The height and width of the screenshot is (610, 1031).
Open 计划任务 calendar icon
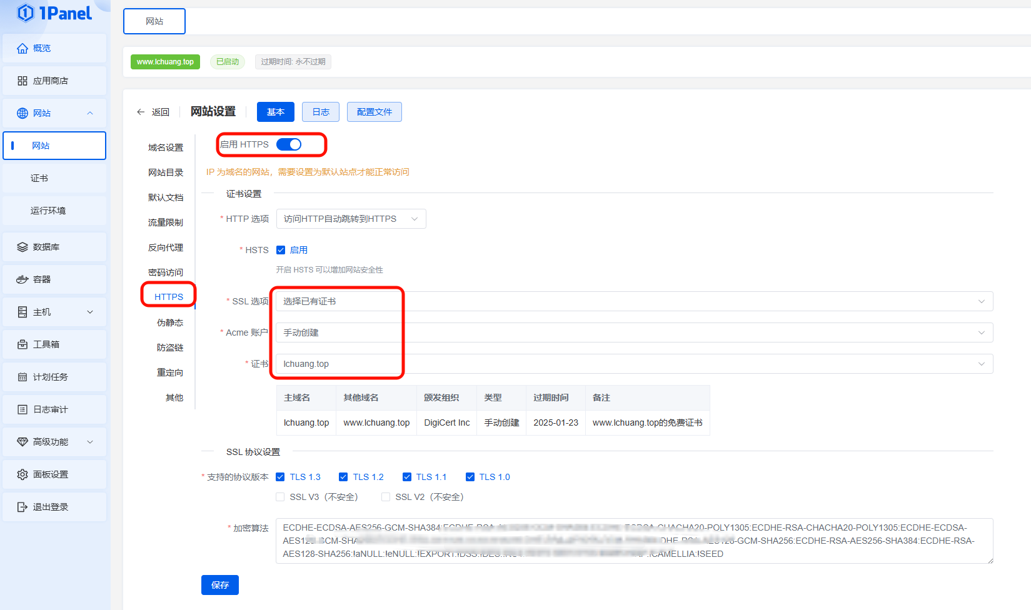pyautogui.click(x=23, y=377)
